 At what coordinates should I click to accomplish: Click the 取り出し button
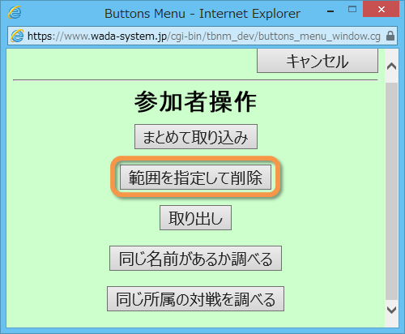click(x=195, y=218)
